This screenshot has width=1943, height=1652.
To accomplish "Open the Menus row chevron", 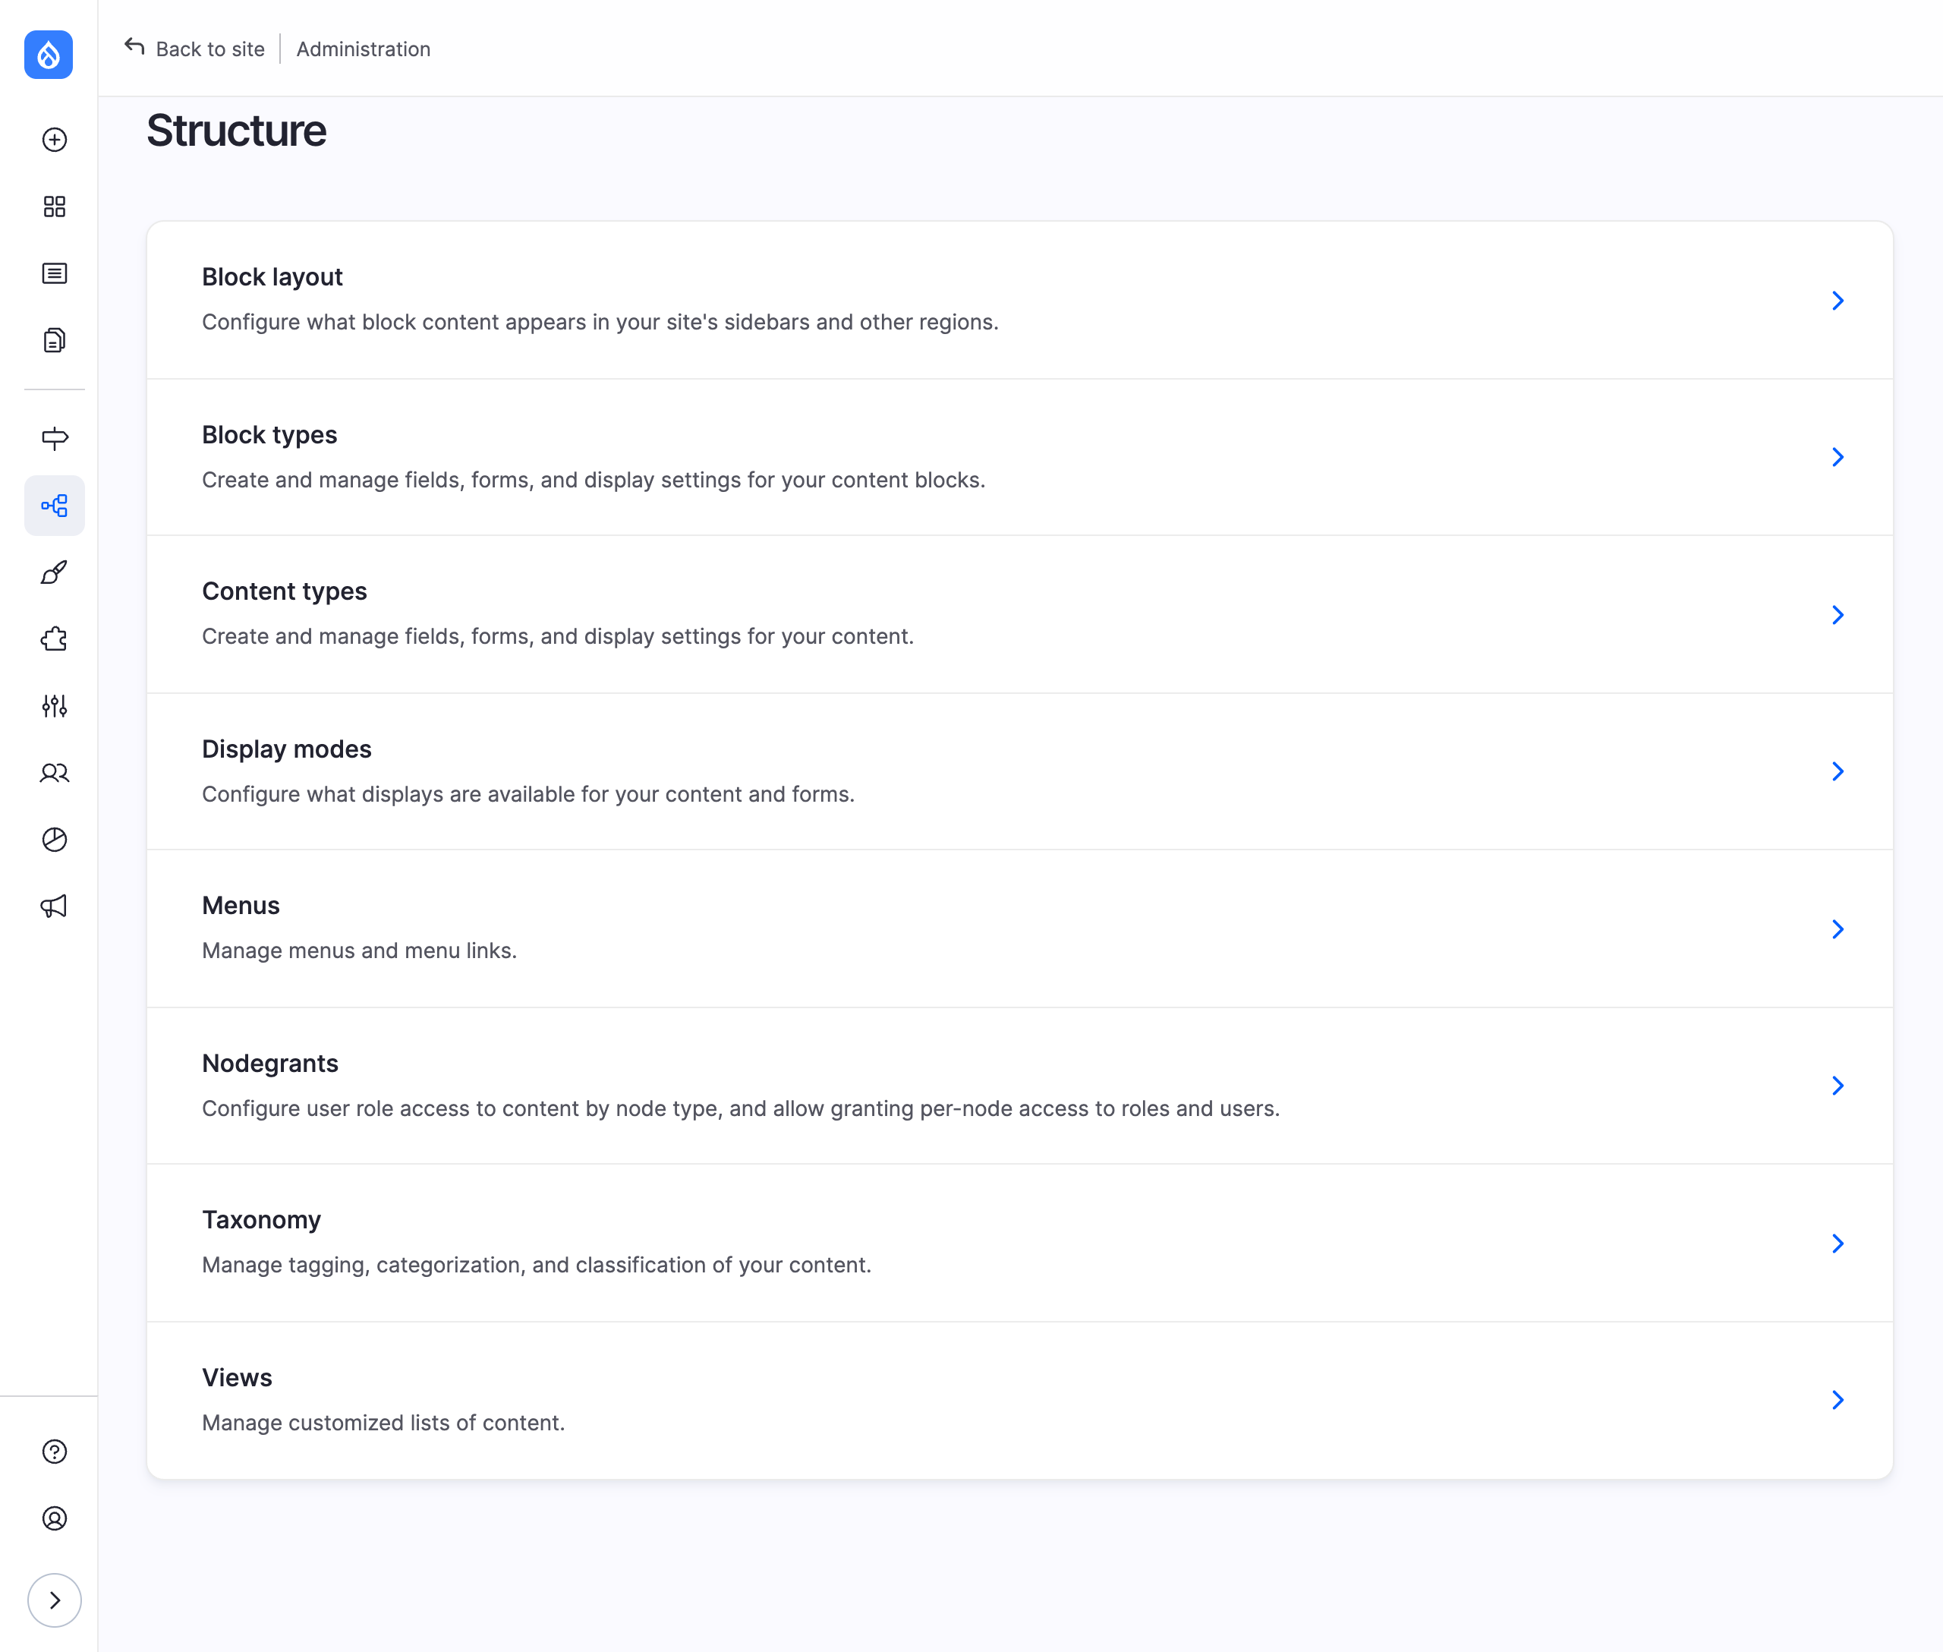I will 1838,929.
